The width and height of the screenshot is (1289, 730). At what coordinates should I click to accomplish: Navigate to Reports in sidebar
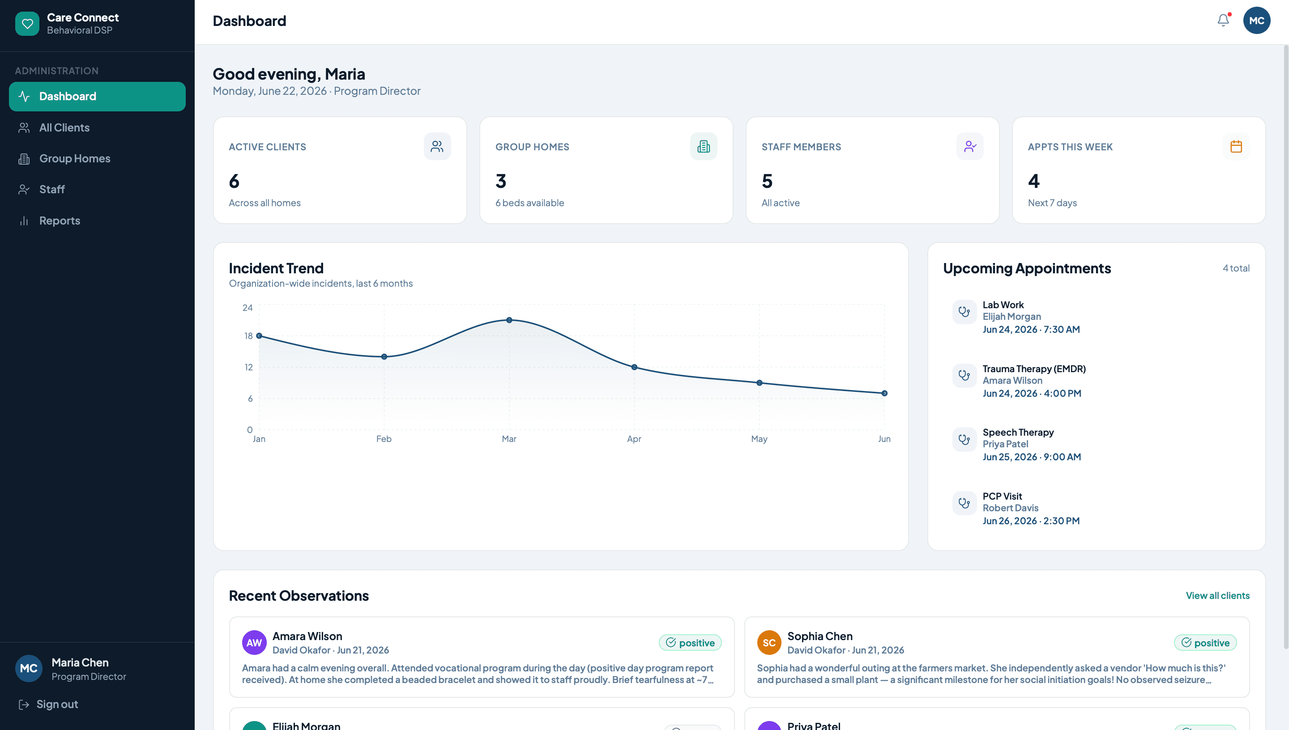[x=97, y=221]
